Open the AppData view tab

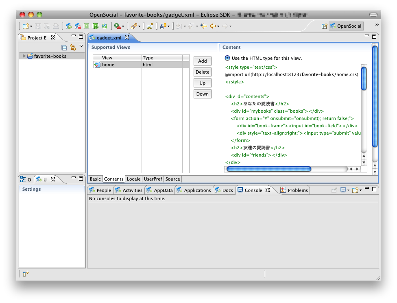160,190
